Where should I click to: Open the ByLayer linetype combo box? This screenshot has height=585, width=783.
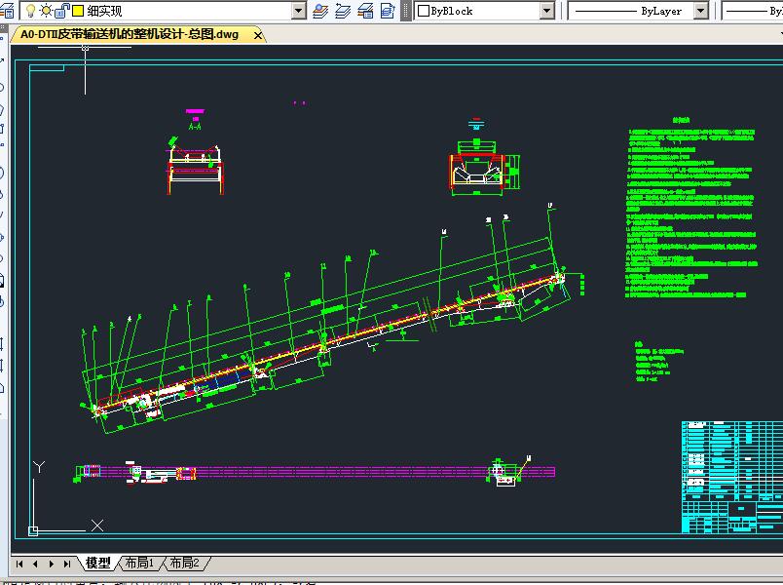tap(638, 11)
